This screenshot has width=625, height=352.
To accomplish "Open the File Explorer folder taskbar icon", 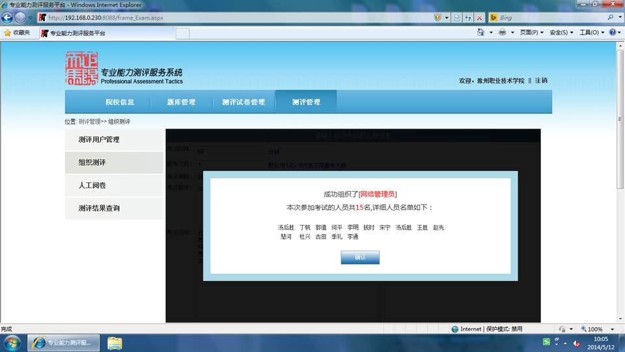I will (x=115, y=344).
